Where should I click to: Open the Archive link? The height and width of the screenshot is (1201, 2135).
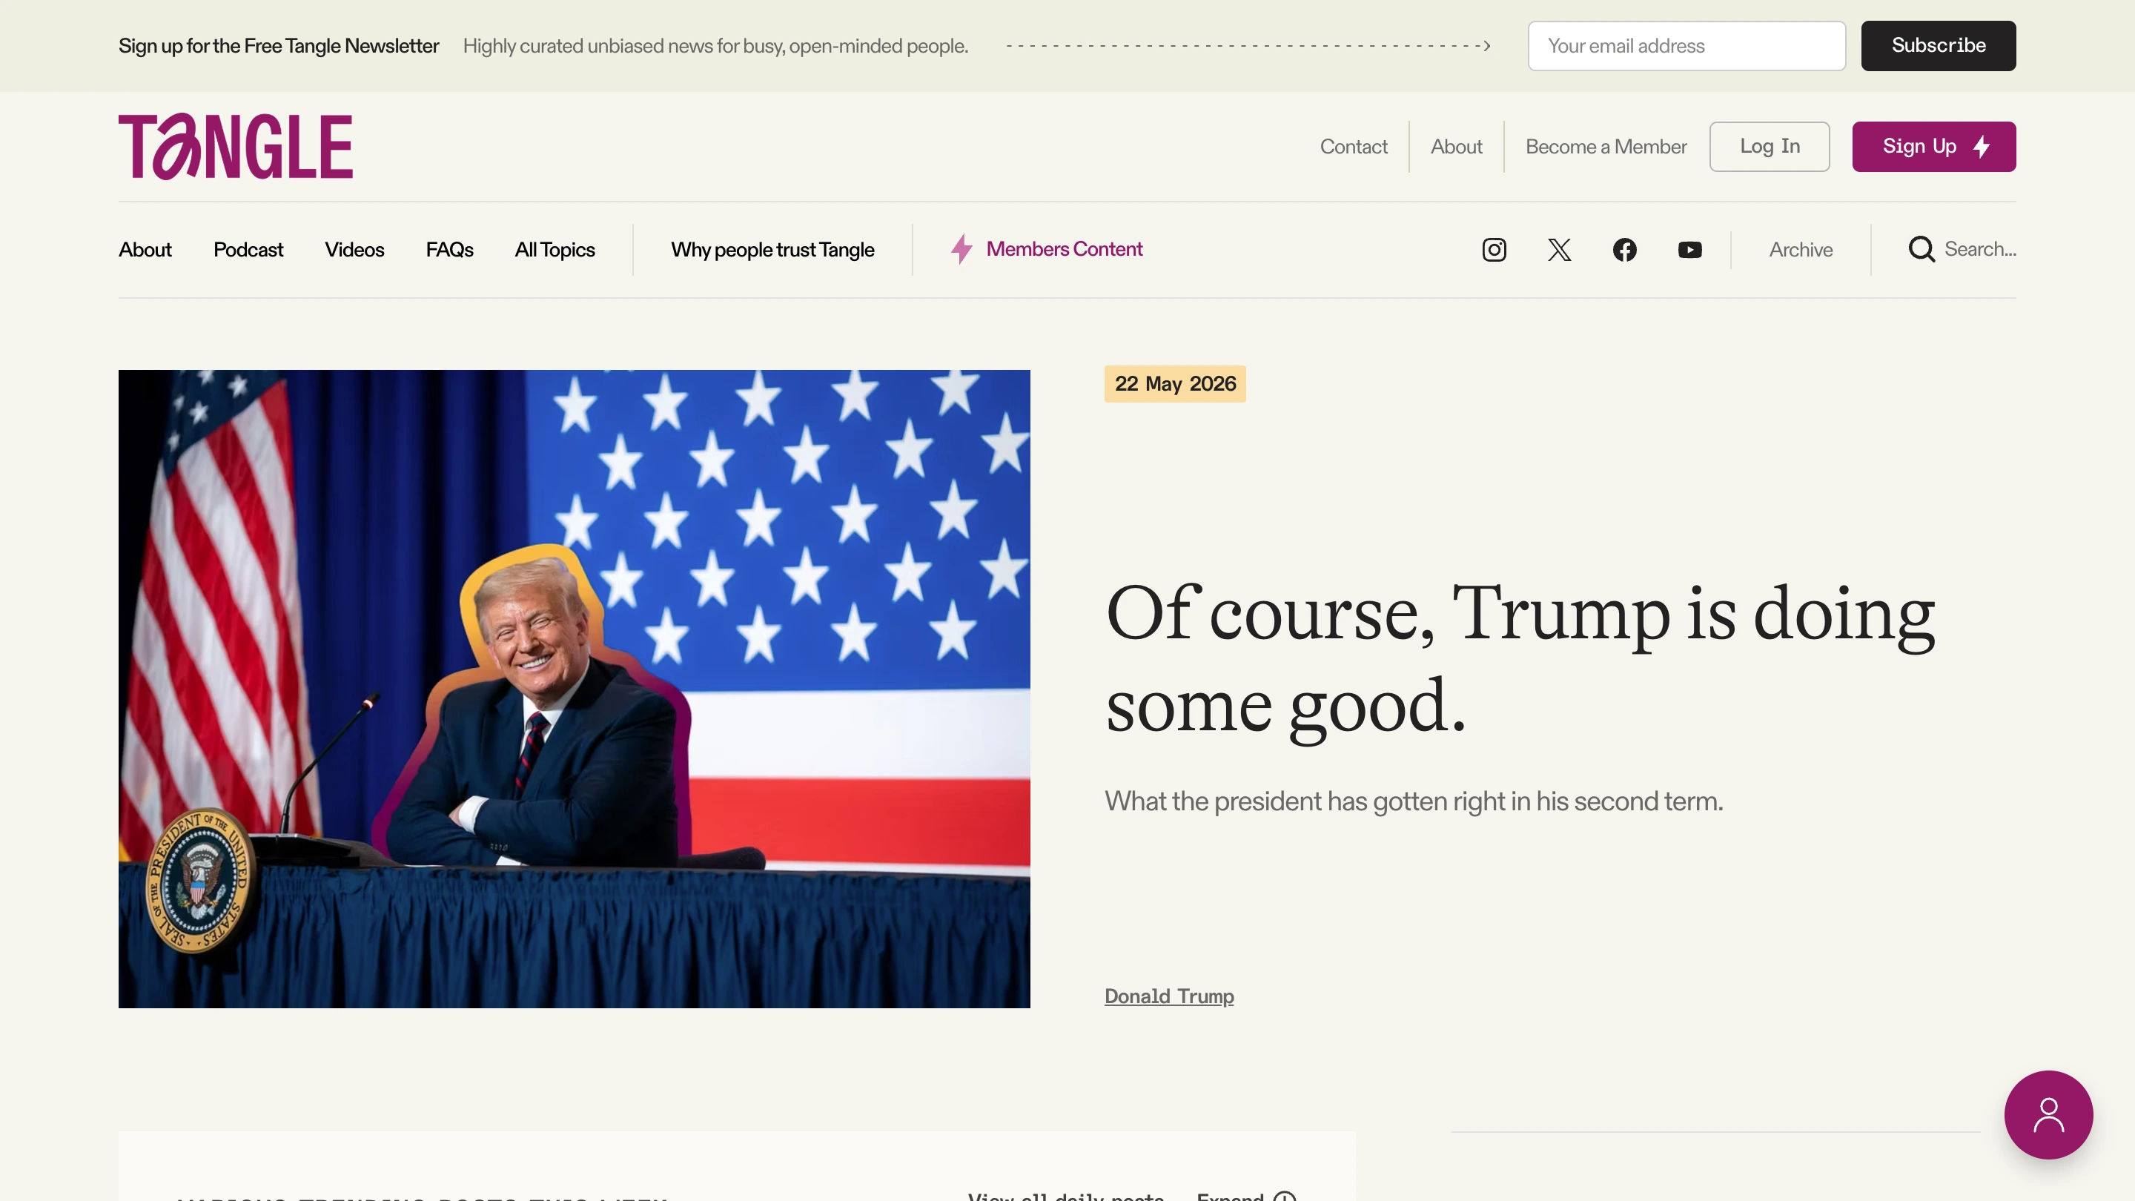pos(1801,250)
